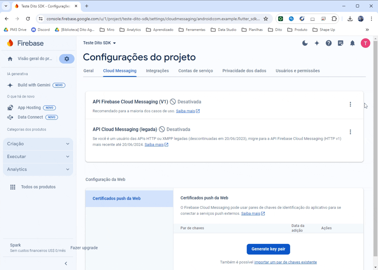Click the Par de chaves column header
Screen dimensions: 378x270
click(x=192, y=228)
